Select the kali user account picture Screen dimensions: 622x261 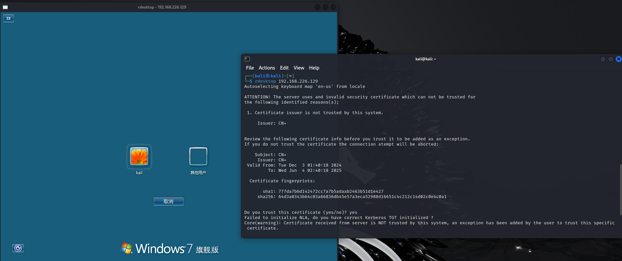click(139, 156)
